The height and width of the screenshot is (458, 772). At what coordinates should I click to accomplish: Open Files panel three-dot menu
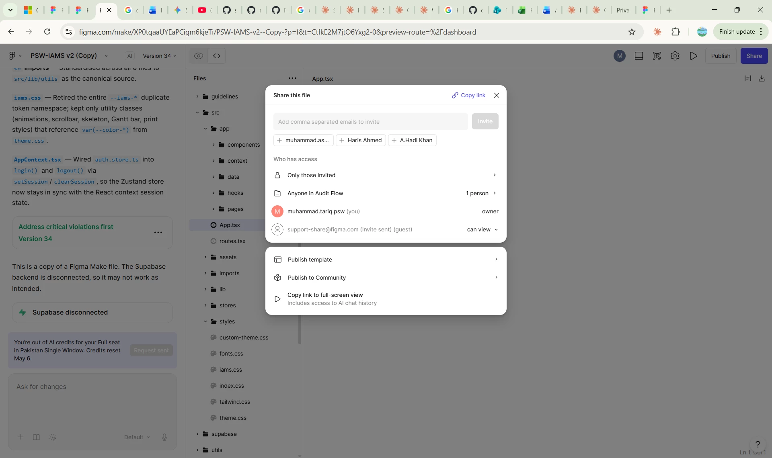tap(292, 78)
